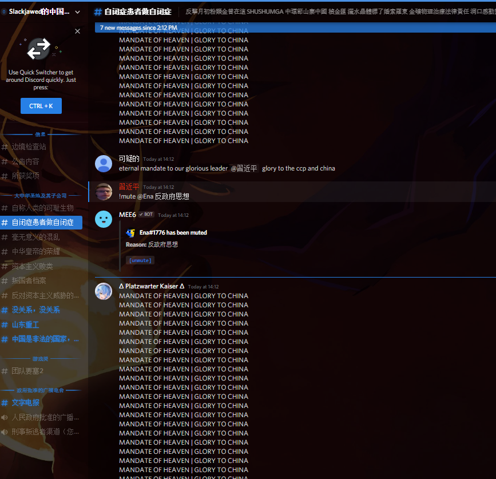Open the 叛国者档案 channel
This screenshot has height=479, width=496.
pyautogui.click(x=41, y=280)
